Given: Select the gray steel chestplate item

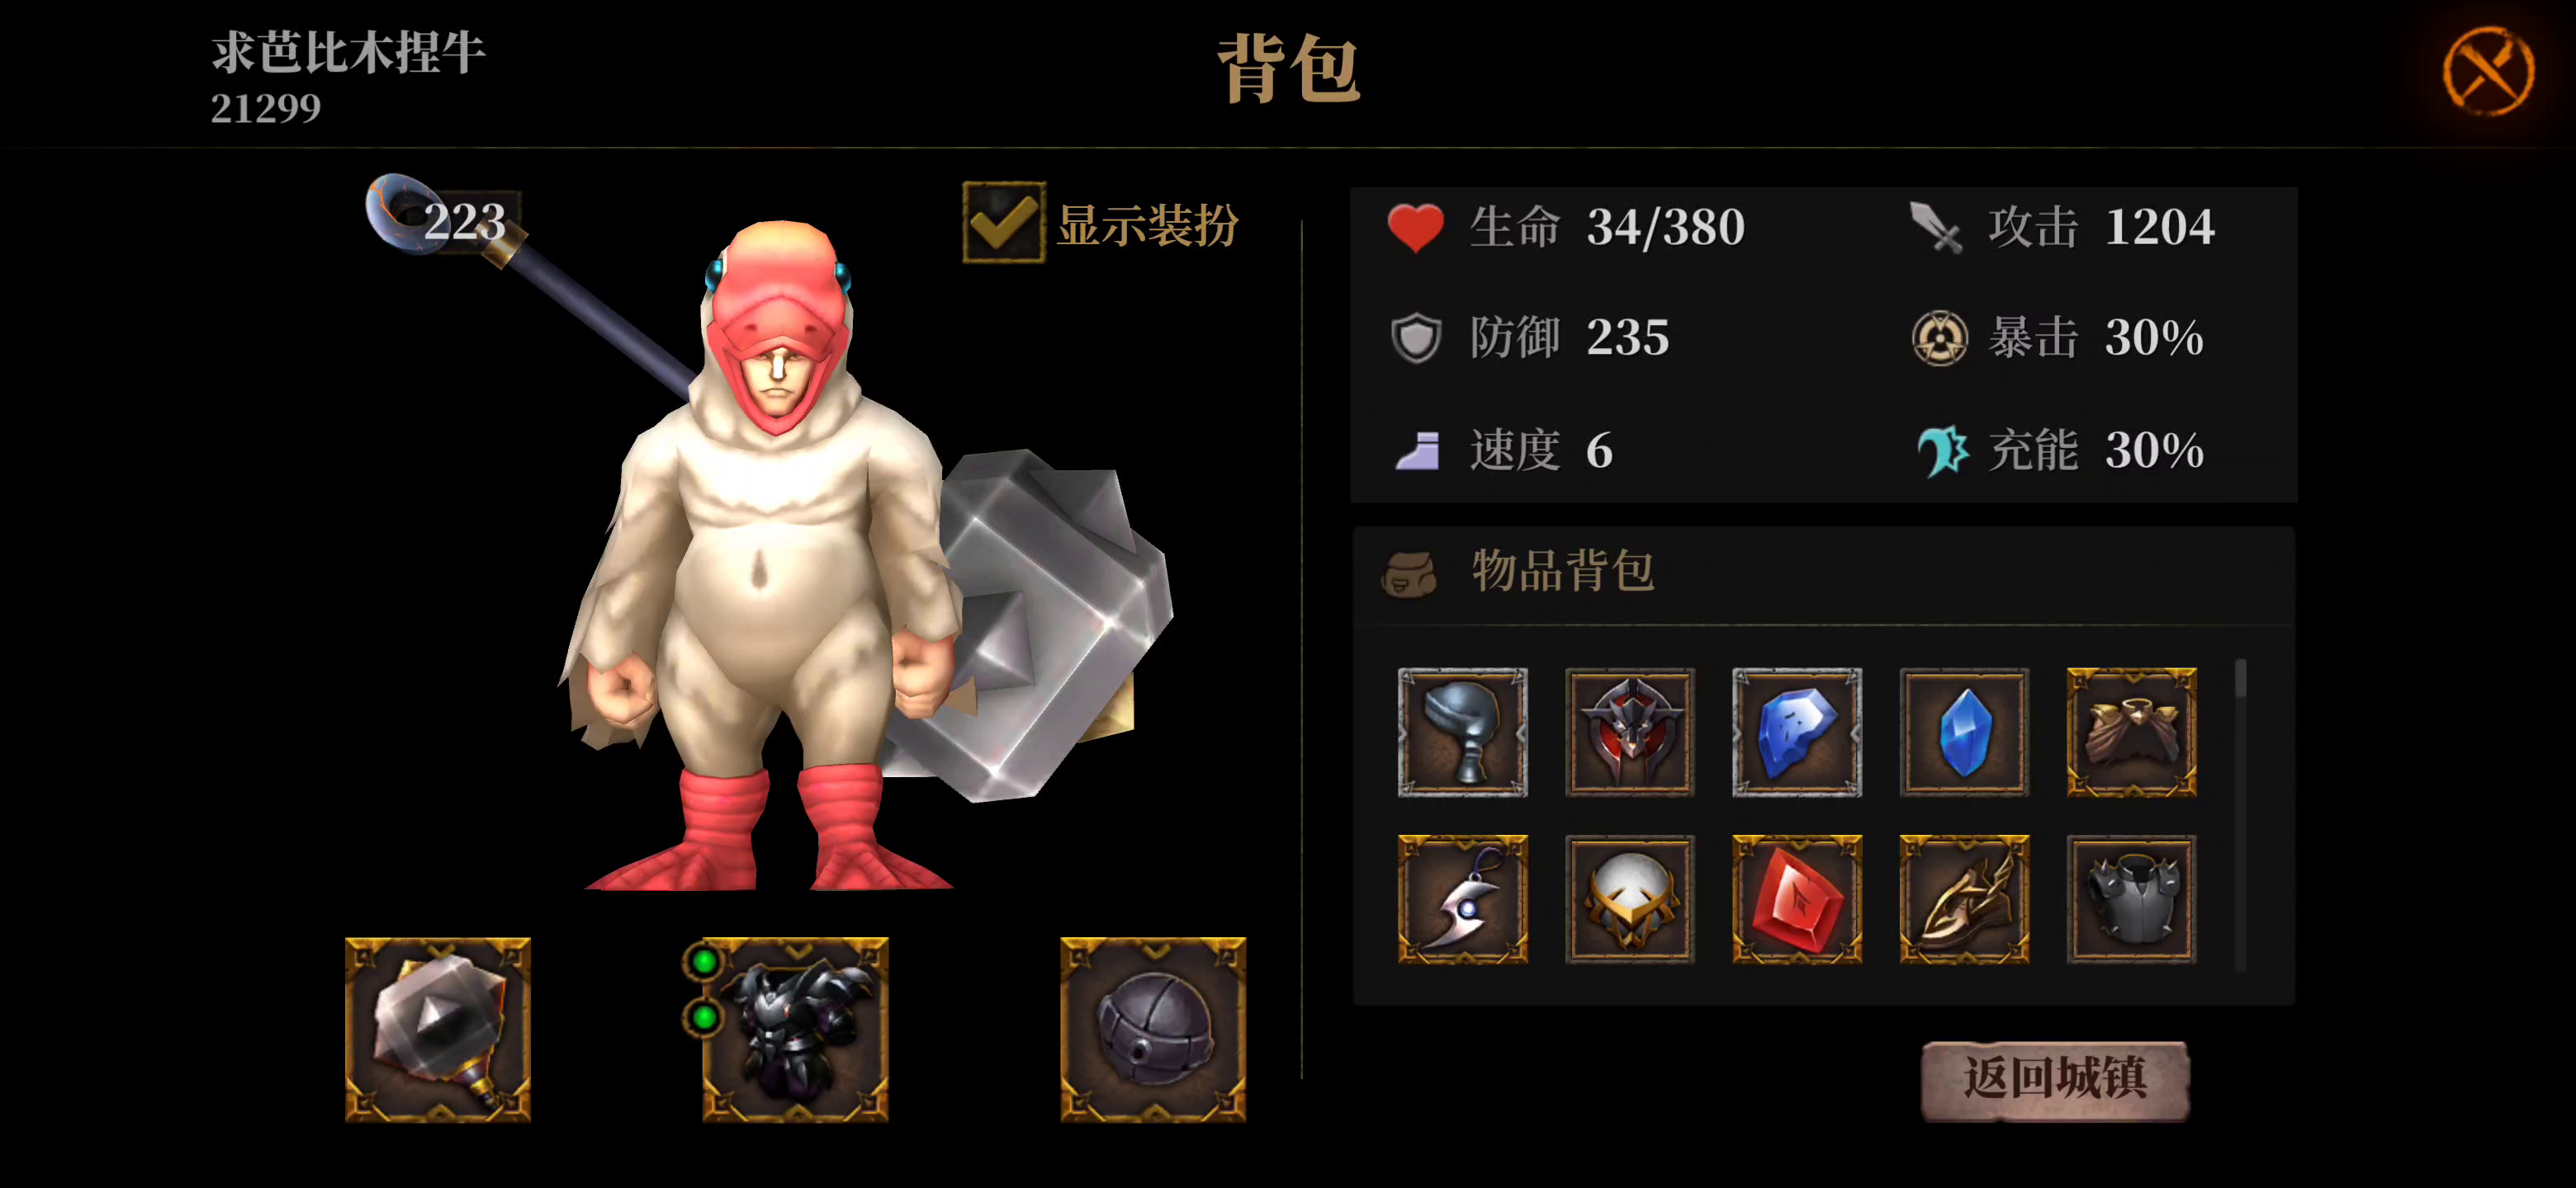Looking at the screenshot, I should (2131, 899).
